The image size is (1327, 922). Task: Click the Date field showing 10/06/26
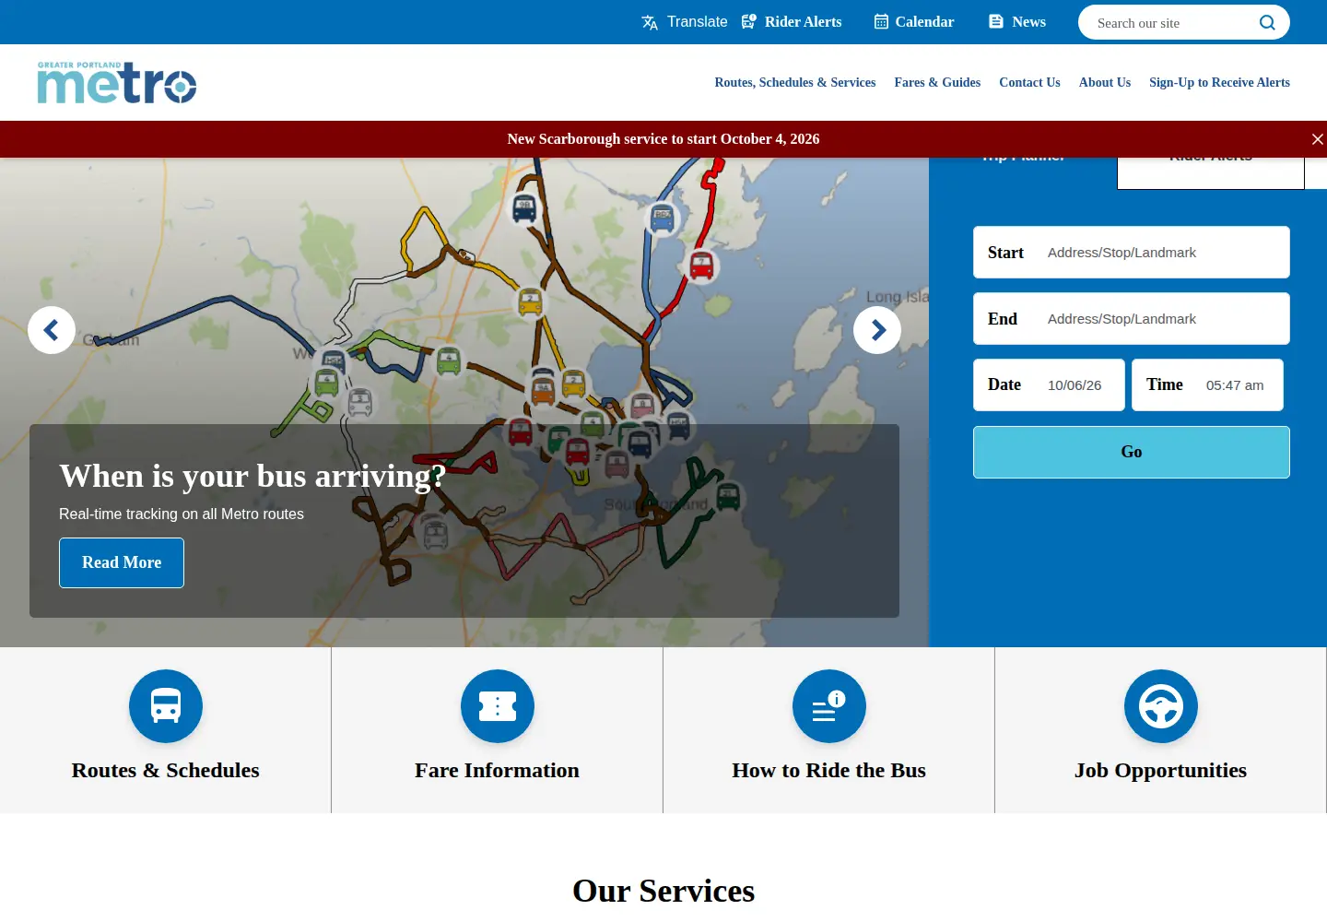tap(1049, 385)
